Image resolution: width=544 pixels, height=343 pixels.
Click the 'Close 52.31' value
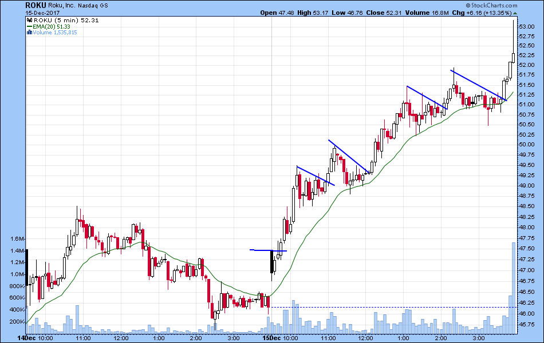[384, 13]
